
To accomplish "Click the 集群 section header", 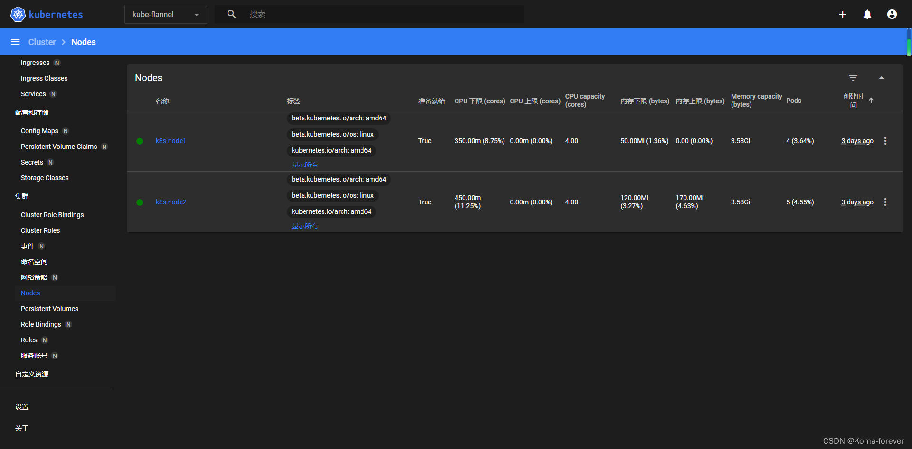I will point(22,196).
